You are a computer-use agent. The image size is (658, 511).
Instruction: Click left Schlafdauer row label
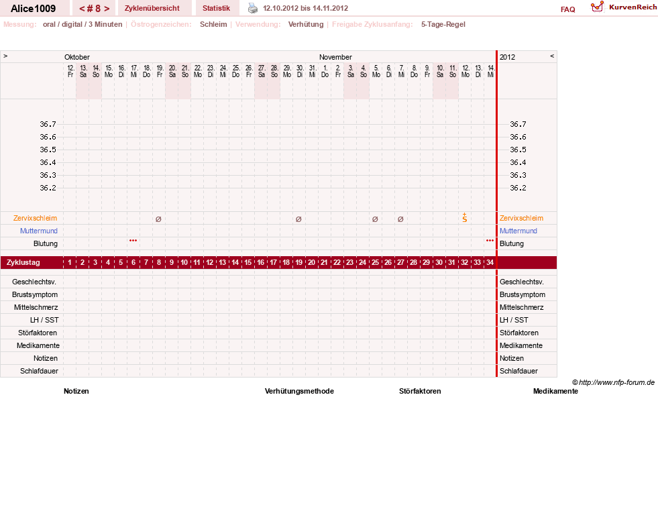pyautogui.click(x=39, y=371)
